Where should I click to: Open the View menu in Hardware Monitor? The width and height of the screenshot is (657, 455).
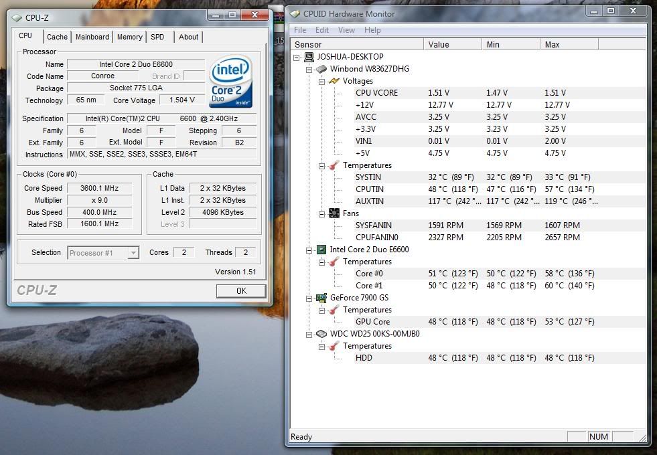click(x=346, y=30)
